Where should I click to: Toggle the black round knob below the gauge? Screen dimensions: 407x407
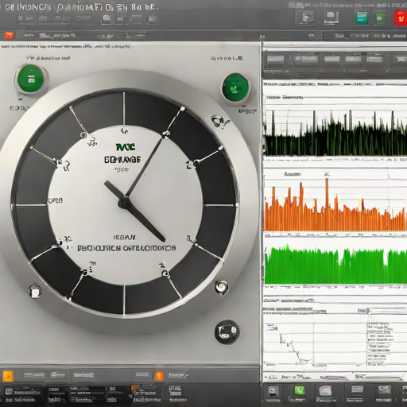tap(227, 332)
